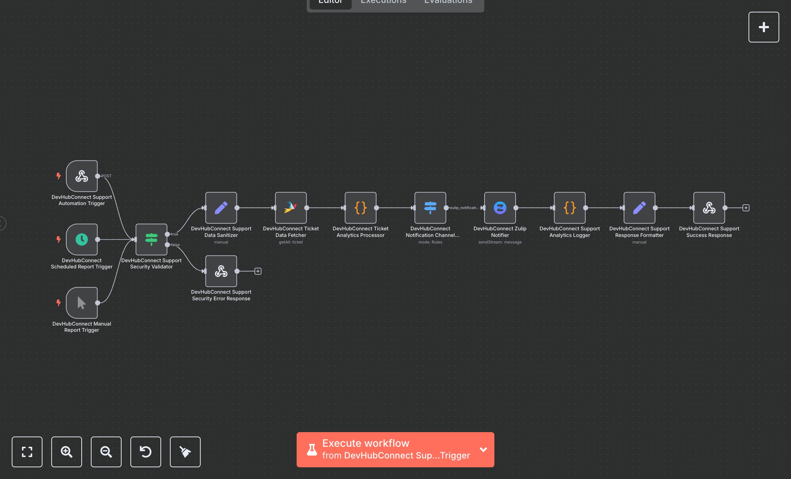This screenshot has height=479, width=791.
Task: Open the DevHubConnect Scheduled Report Trigger node
Action: [82, 239]
